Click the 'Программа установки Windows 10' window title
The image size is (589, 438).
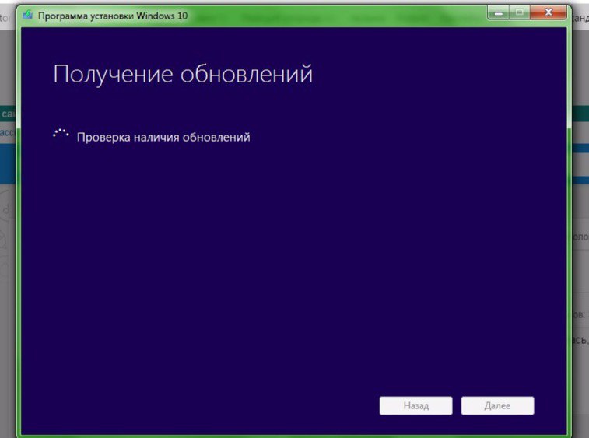(113, 16)
